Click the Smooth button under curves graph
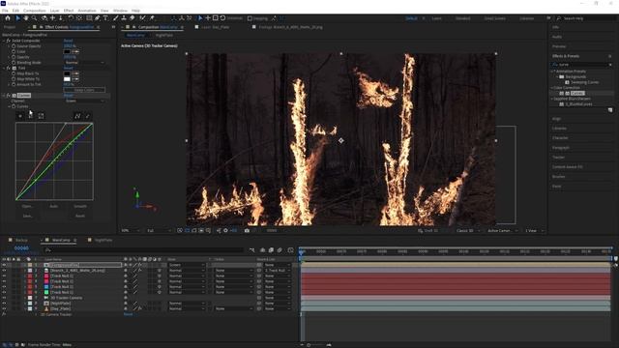Image resolution: width=619 pixels, height=348 pixels. coord(80,206)
